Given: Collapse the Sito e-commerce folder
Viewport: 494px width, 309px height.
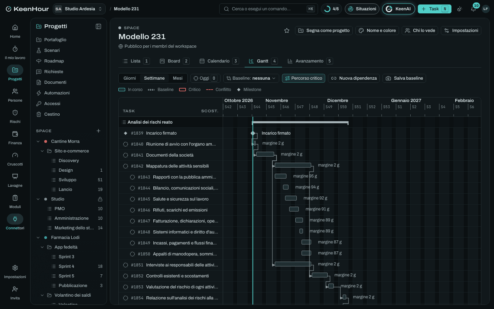Looking at the screenshot, I should click(42, 151).
